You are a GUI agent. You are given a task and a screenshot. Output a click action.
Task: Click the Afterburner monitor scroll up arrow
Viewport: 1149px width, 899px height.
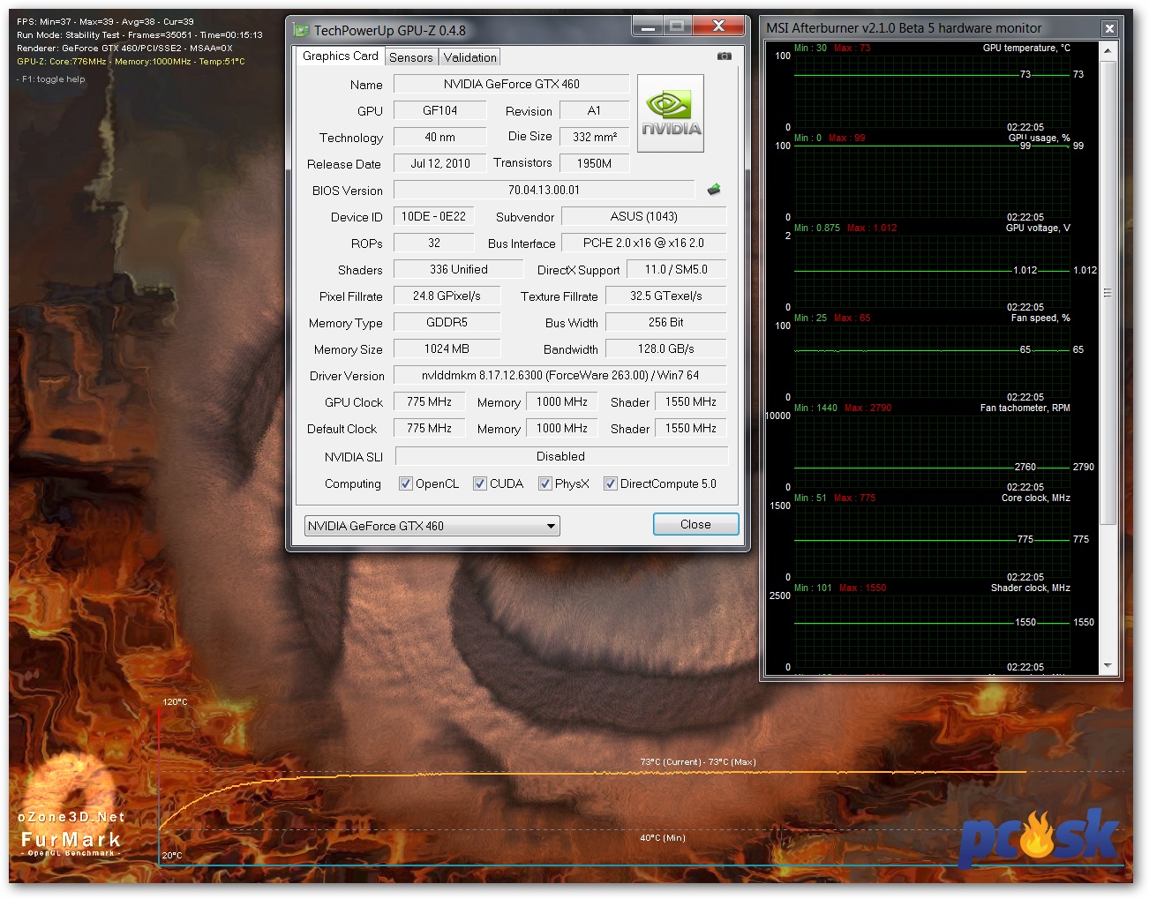click(1108, 51)
